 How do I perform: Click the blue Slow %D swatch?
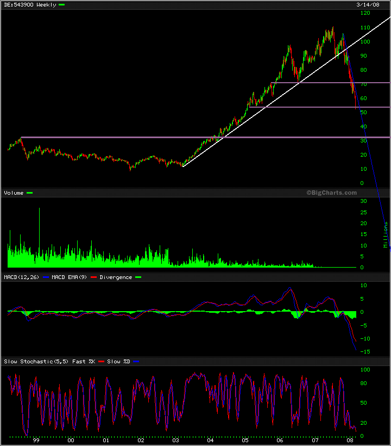click(136, 362)
